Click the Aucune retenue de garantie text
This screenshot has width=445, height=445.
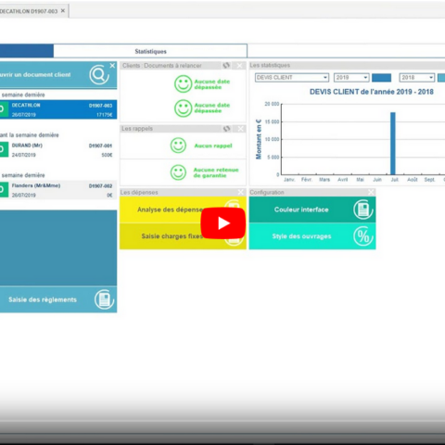216,172
